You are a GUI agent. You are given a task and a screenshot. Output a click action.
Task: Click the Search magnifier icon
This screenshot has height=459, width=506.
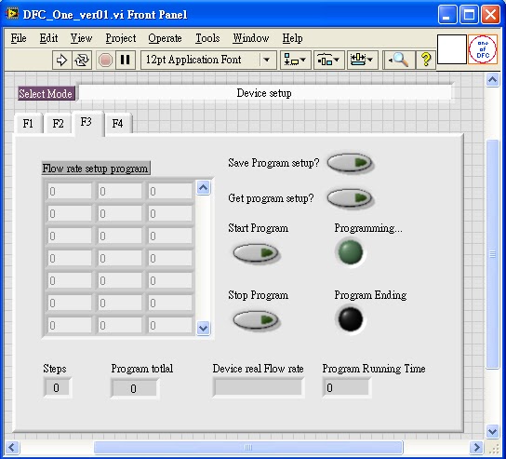pos(399,61)
